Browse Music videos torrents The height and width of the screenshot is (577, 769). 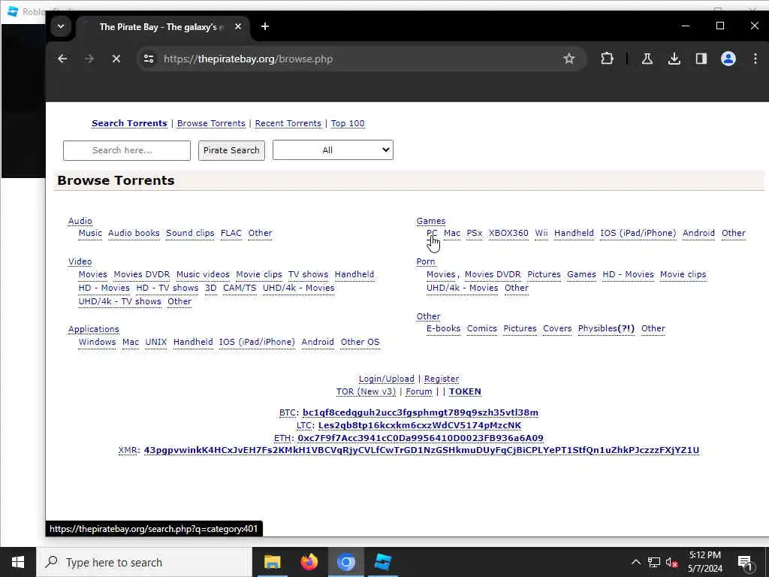coord(203,275)
